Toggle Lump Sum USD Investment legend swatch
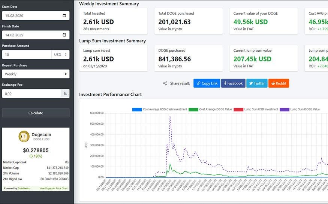 point(238,109)
